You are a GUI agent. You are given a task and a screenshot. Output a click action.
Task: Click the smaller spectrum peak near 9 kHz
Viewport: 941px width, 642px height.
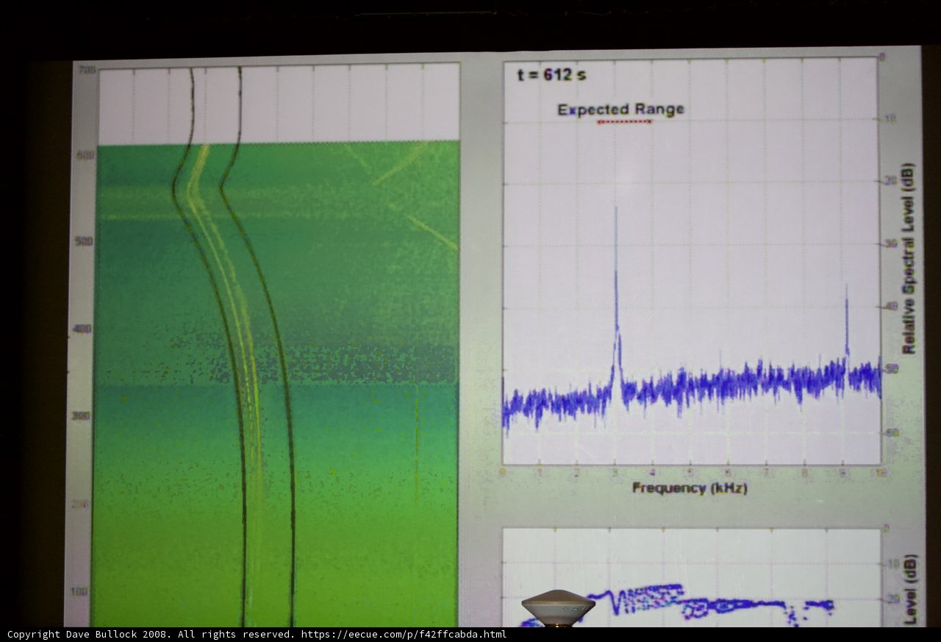pyautogui.click(x=846, y=324)
